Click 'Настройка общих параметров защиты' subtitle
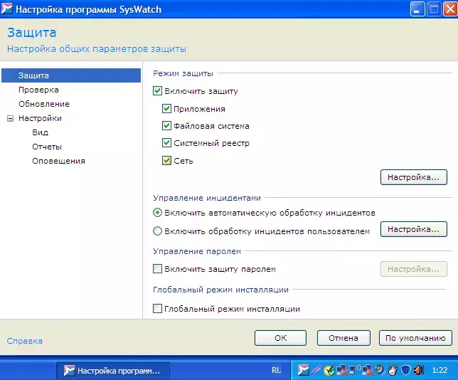 [97, 49]
